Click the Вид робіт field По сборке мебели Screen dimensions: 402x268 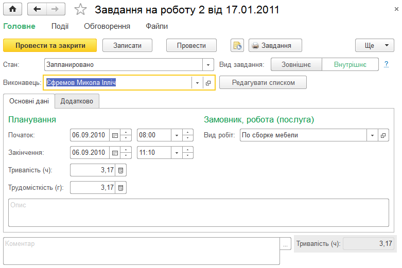303,135
